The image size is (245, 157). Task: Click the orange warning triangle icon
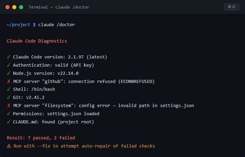pos(9,146)
